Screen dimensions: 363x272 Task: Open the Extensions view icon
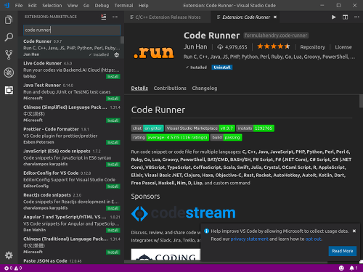[9, 90]
